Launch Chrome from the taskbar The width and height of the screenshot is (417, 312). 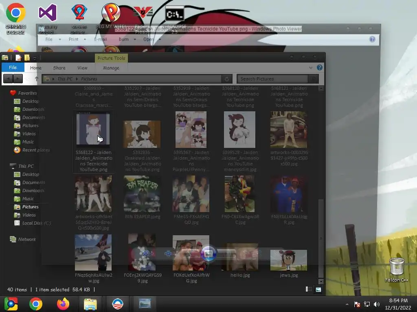36,304
